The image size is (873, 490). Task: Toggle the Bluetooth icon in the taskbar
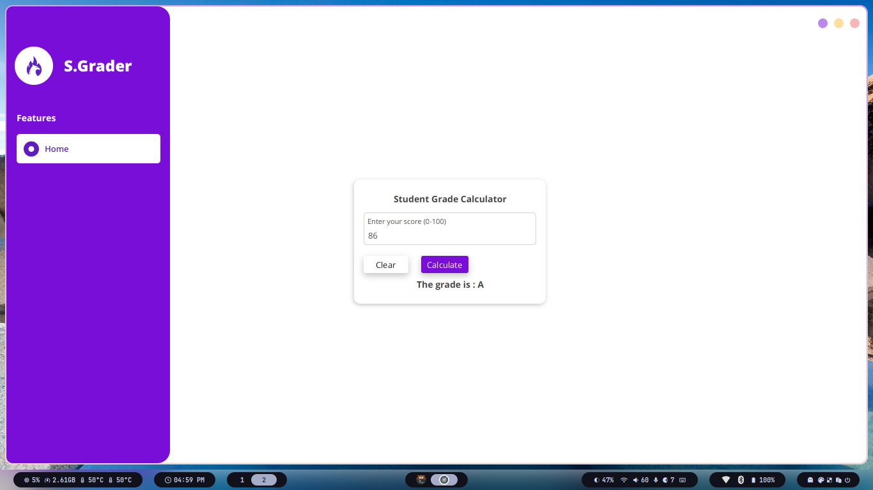pos(741,480)
